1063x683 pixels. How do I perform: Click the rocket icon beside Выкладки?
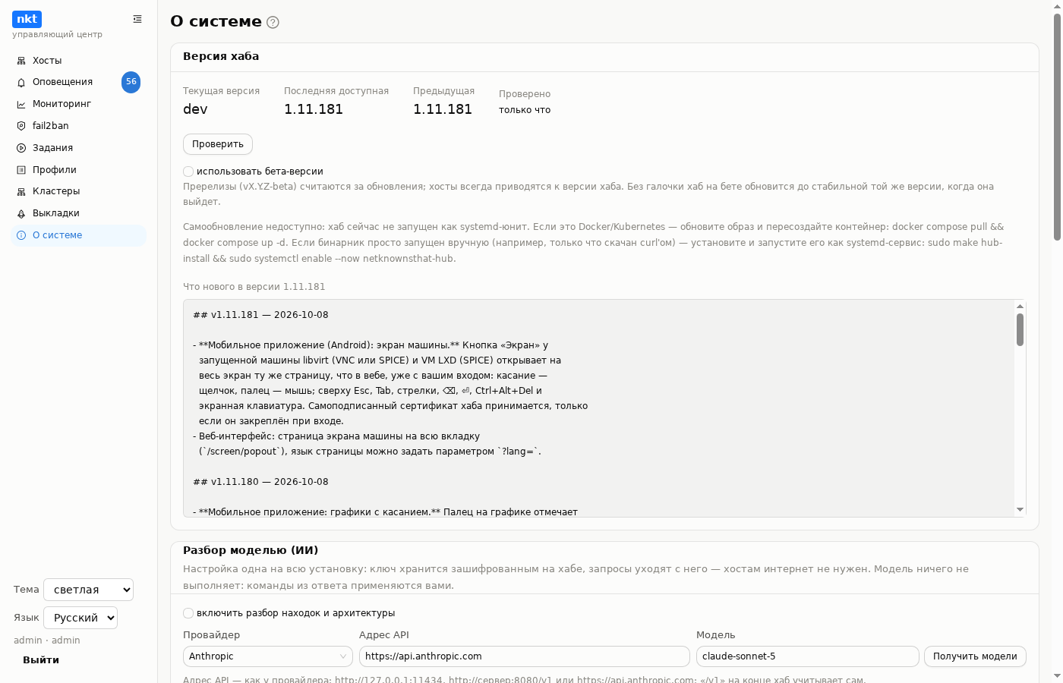[21, 213]
